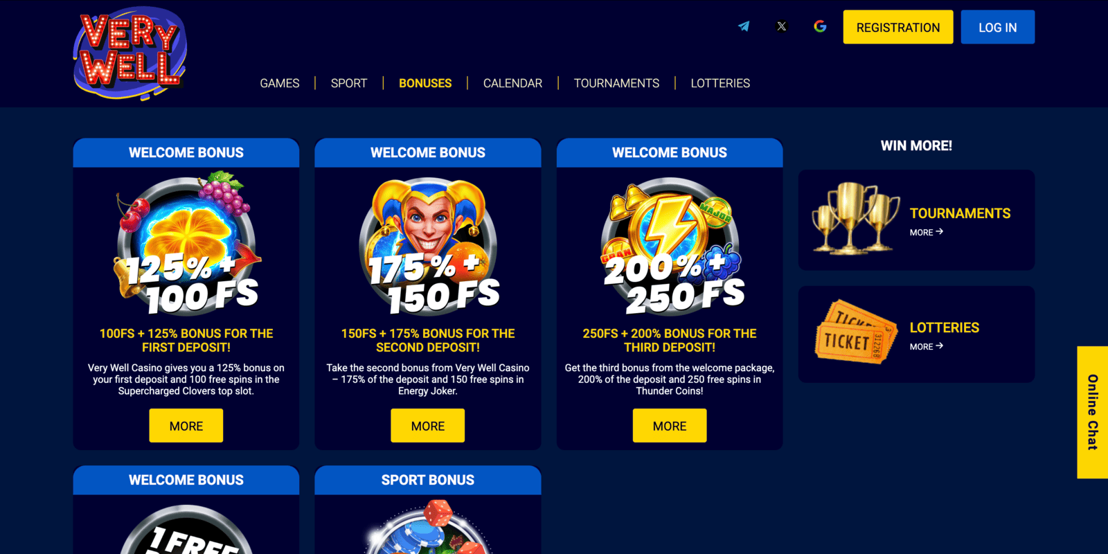1108x554 pixels.
Task: Click MORE under the third deposit bonus
Action: [670, 426]
